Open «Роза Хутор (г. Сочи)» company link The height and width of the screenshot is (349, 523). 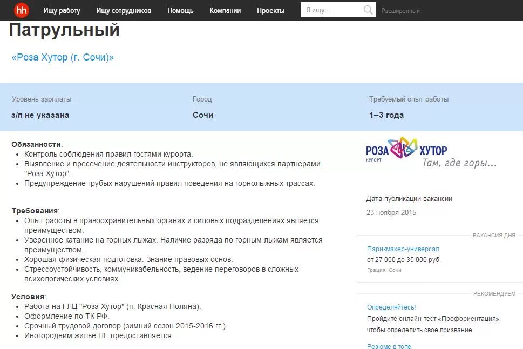click(x=63, y=57)
